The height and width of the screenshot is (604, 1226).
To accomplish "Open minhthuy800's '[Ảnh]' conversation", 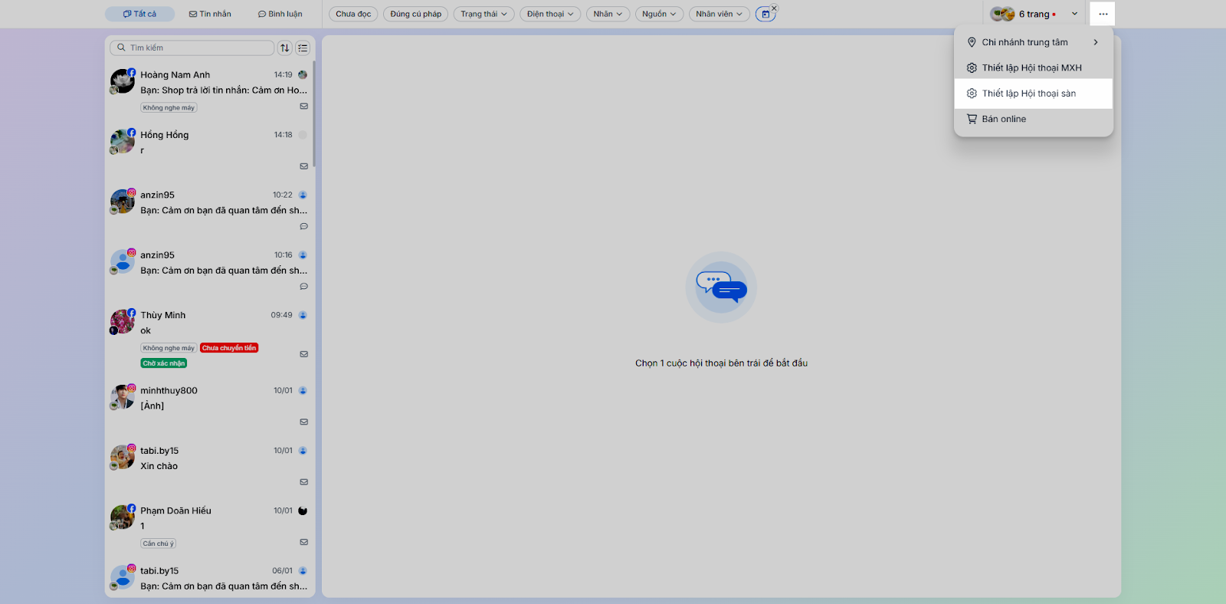I will pyautogui.click(x=210, y=406).
